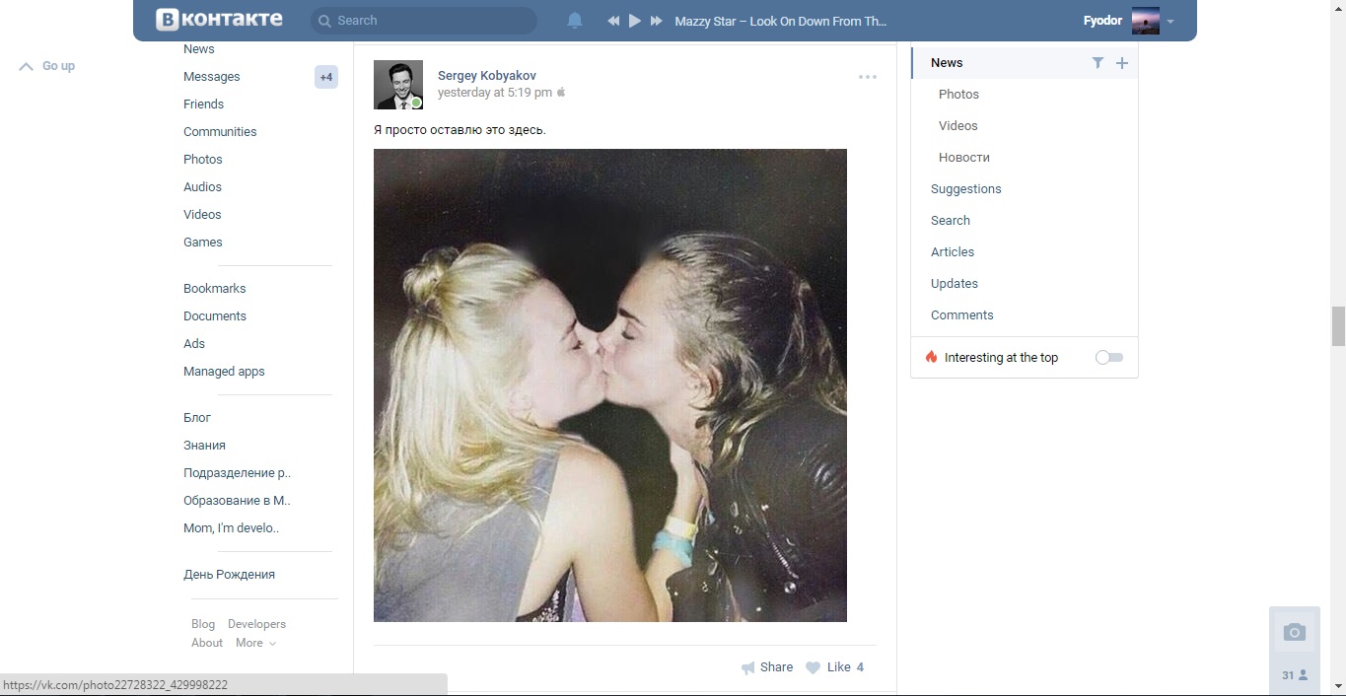The height and width of the screenshot is (696, 1346).
Task: Open the news filter funnel icon
Action: (1098, 63)
